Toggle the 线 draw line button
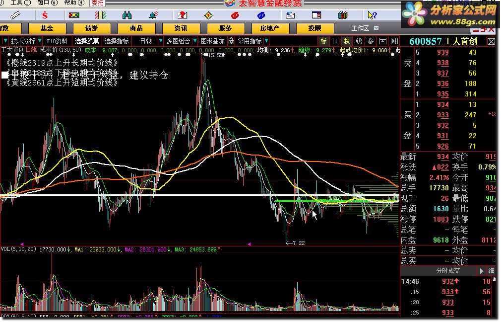Screen dimensions: 501x322 [x=359, y=41]
